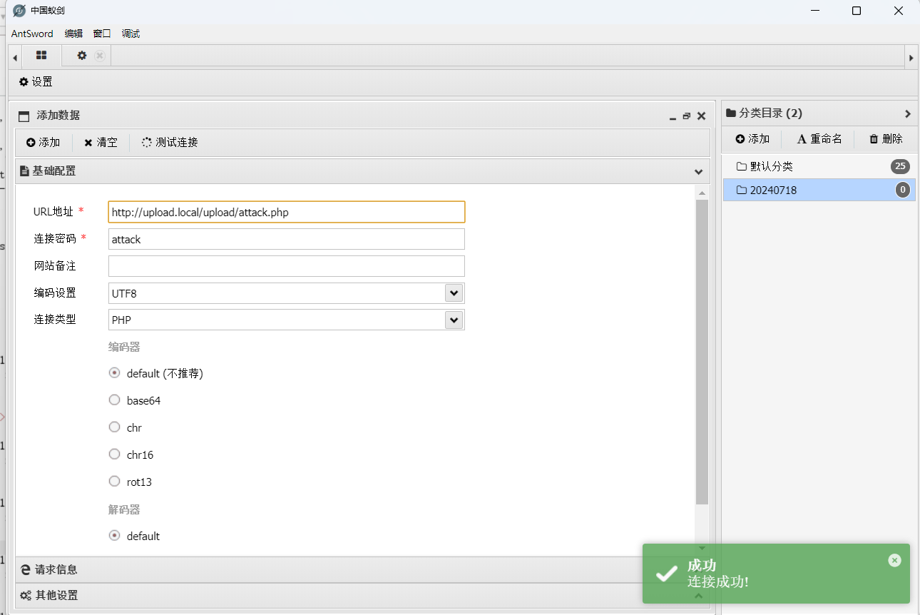Screen dimensions: 920x615
Task: Click the 25 count badge
Action: [x=900, y=166]
